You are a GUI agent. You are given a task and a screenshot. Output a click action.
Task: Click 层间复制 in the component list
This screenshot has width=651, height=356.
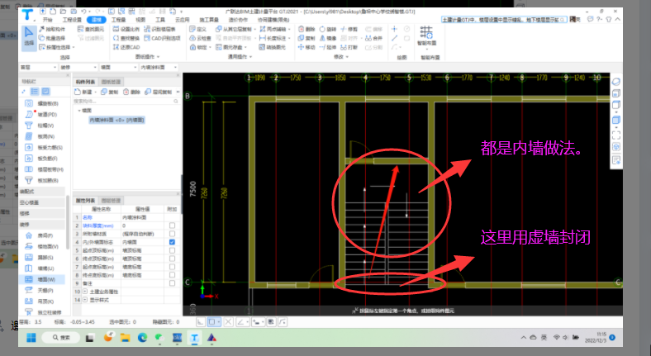pos(158,93)
